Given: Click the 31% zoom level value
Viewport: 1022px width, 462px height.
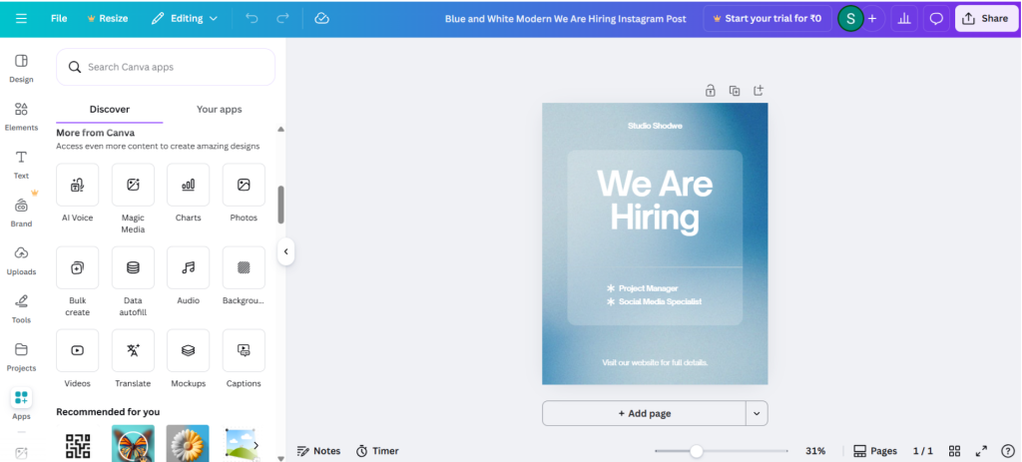Looking at the screenshot, I should pos(815,451).
